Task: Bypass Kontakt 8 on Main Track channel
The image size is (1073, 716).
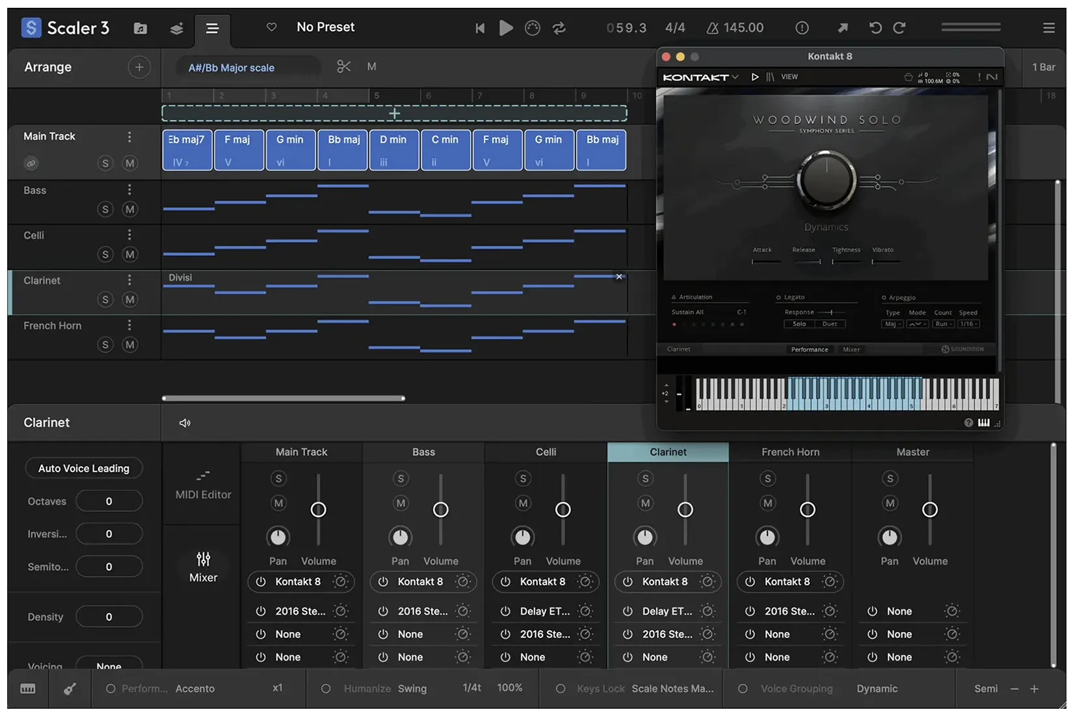Action: [261, 582]
